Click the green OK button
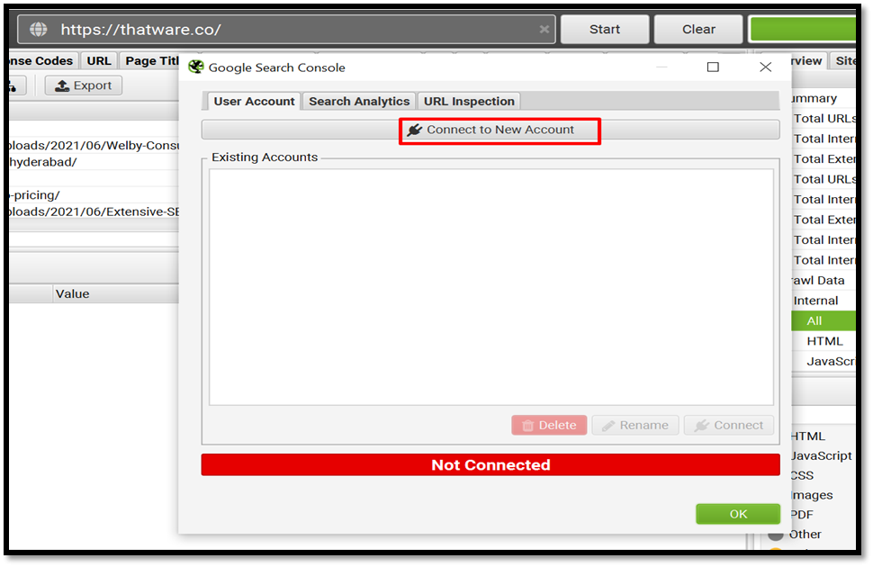The width and height of the screenshot is (873, 567). click(x=738, y=514)
